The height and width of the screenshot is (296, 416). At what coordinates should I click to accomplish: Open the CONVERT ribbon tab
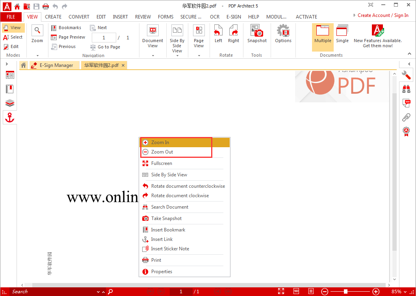point(79,17)
